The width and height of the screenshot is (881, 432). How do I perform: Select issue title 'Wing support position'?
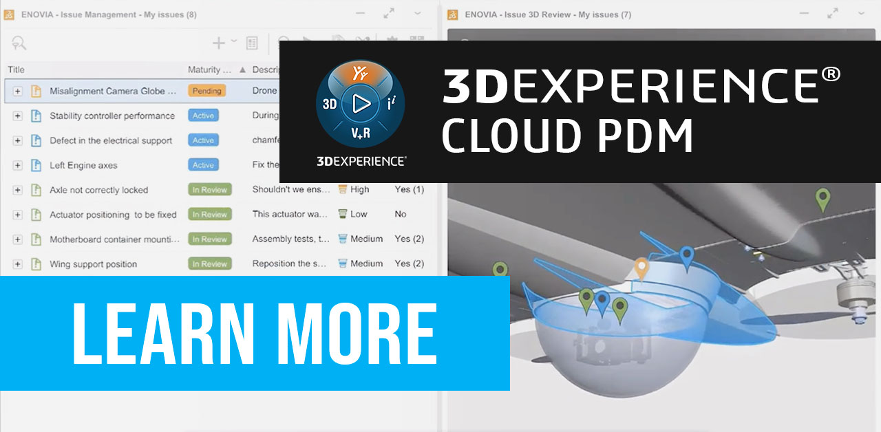tap(93, 264)
